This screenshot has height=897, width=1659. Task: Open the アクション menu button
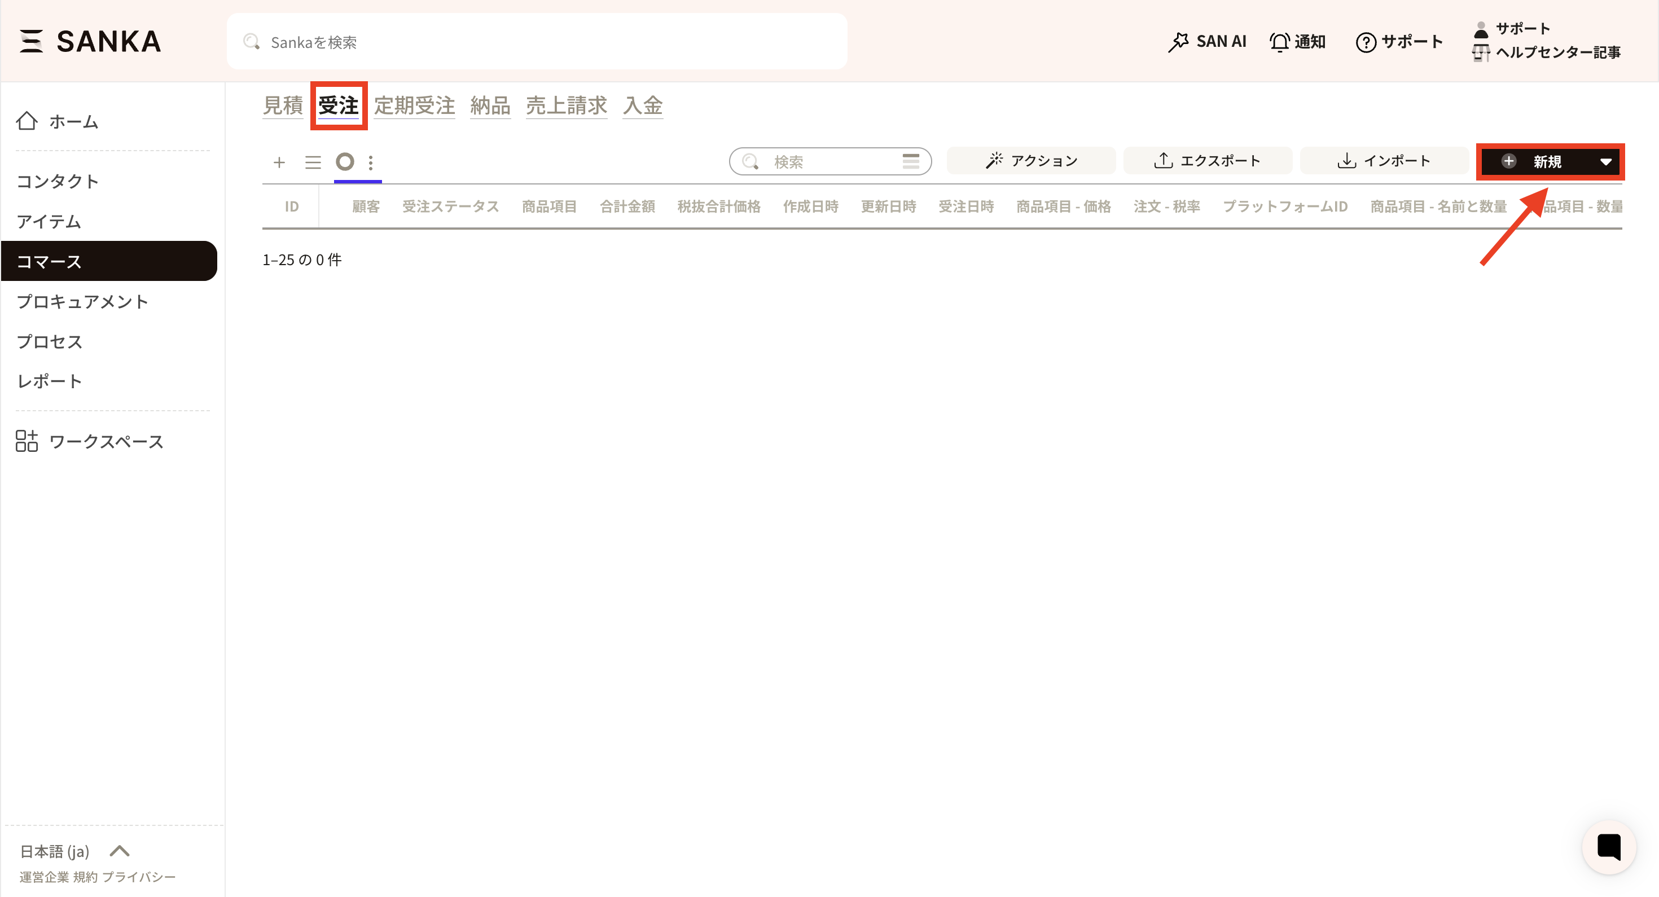tap(1030, 161)
